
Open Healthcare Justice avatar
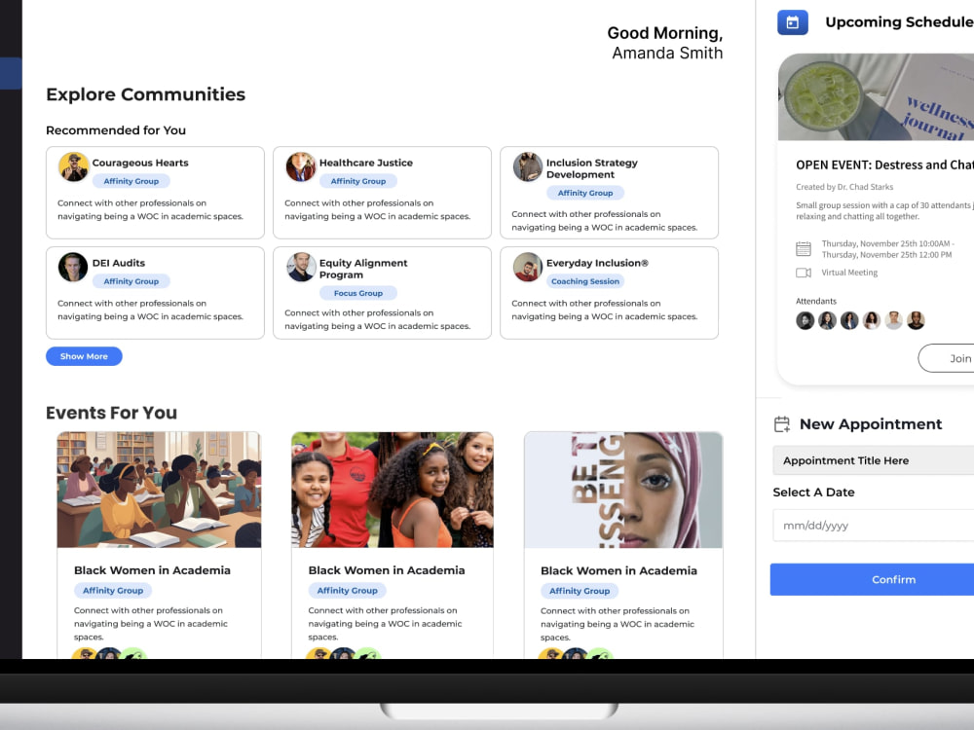(x=301, y=166)
